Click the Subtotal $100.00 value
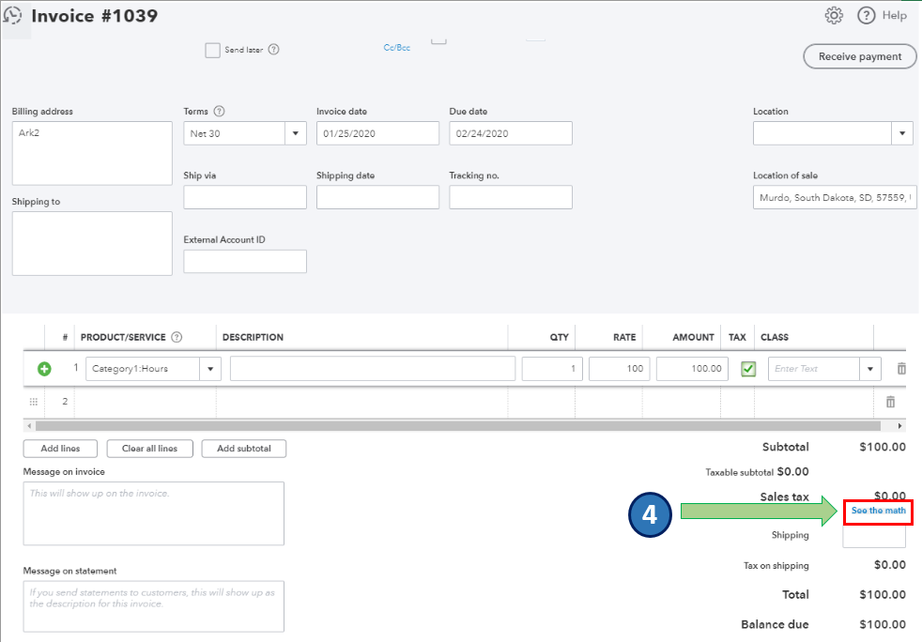This screenshot has width=922, height=642. pyautogui.click(x=882, y=447)
